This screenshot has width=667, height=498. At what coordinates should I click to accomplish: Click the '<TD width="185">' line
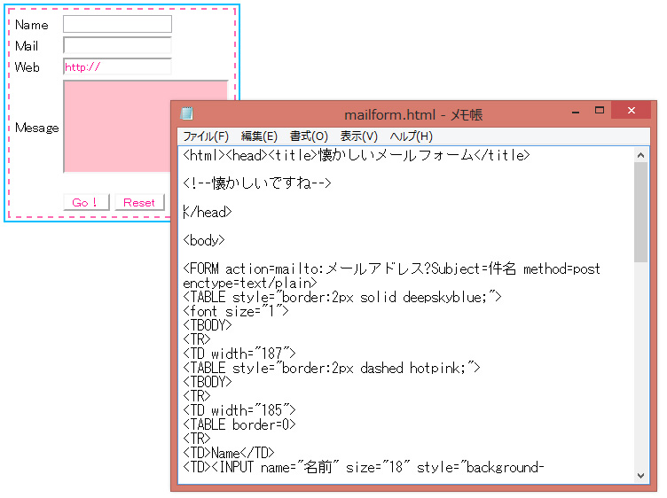[239, 410]
